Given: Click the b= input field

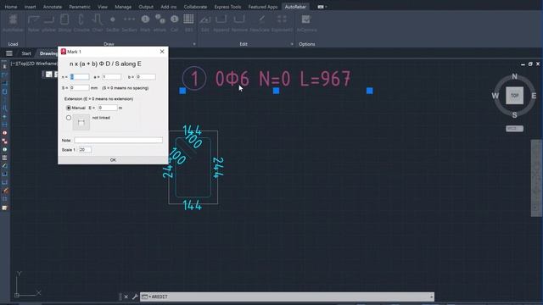Looking at the screenshot, I should (146, 77).
